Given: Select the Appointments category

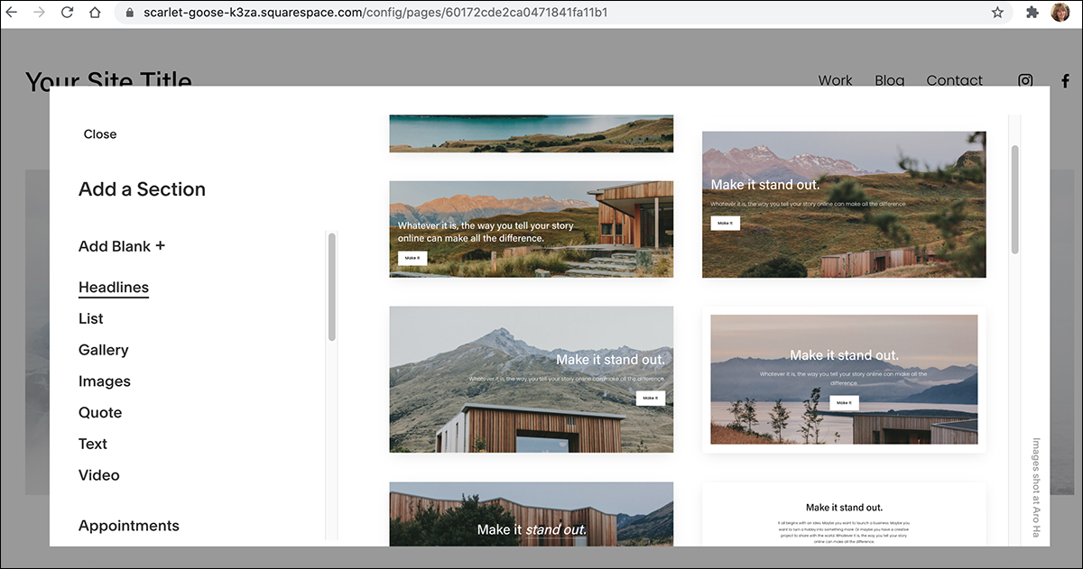Looking at the screenshot, I should pyautogui.click(x=129, y=526).
